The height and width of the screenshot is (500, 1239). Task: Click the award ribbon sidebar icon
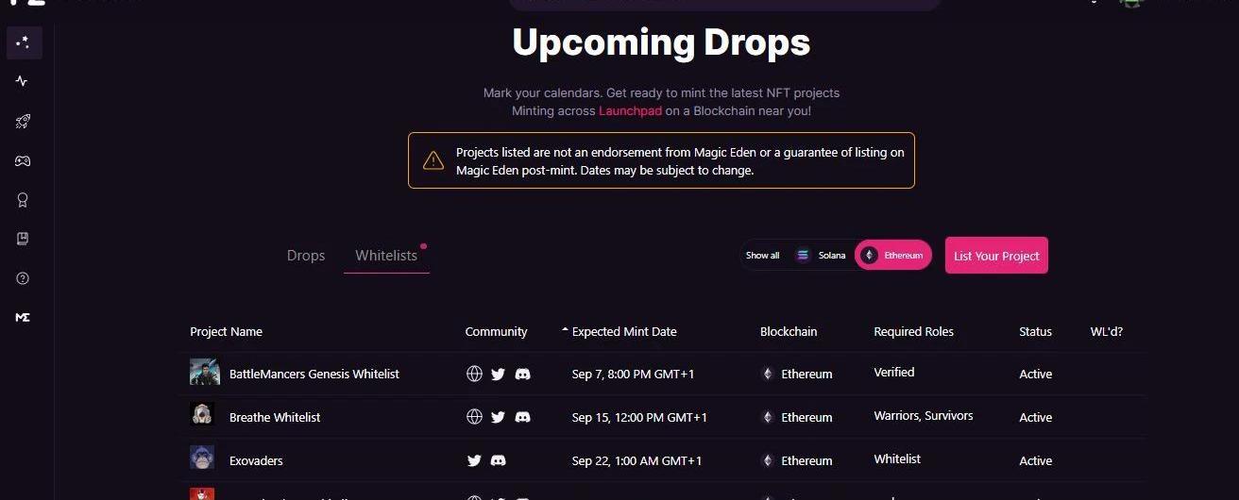pyautogui.click(x=23, y=200)
